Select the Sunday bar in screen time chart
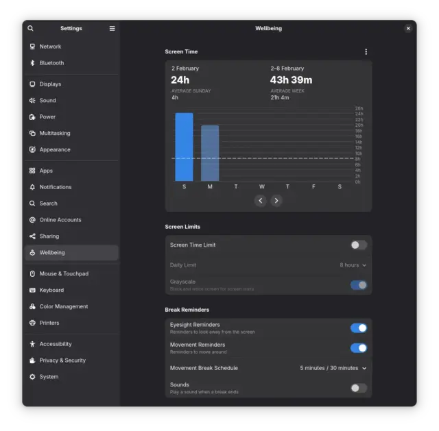The image size is (439, 431). (x=184, y=147)
